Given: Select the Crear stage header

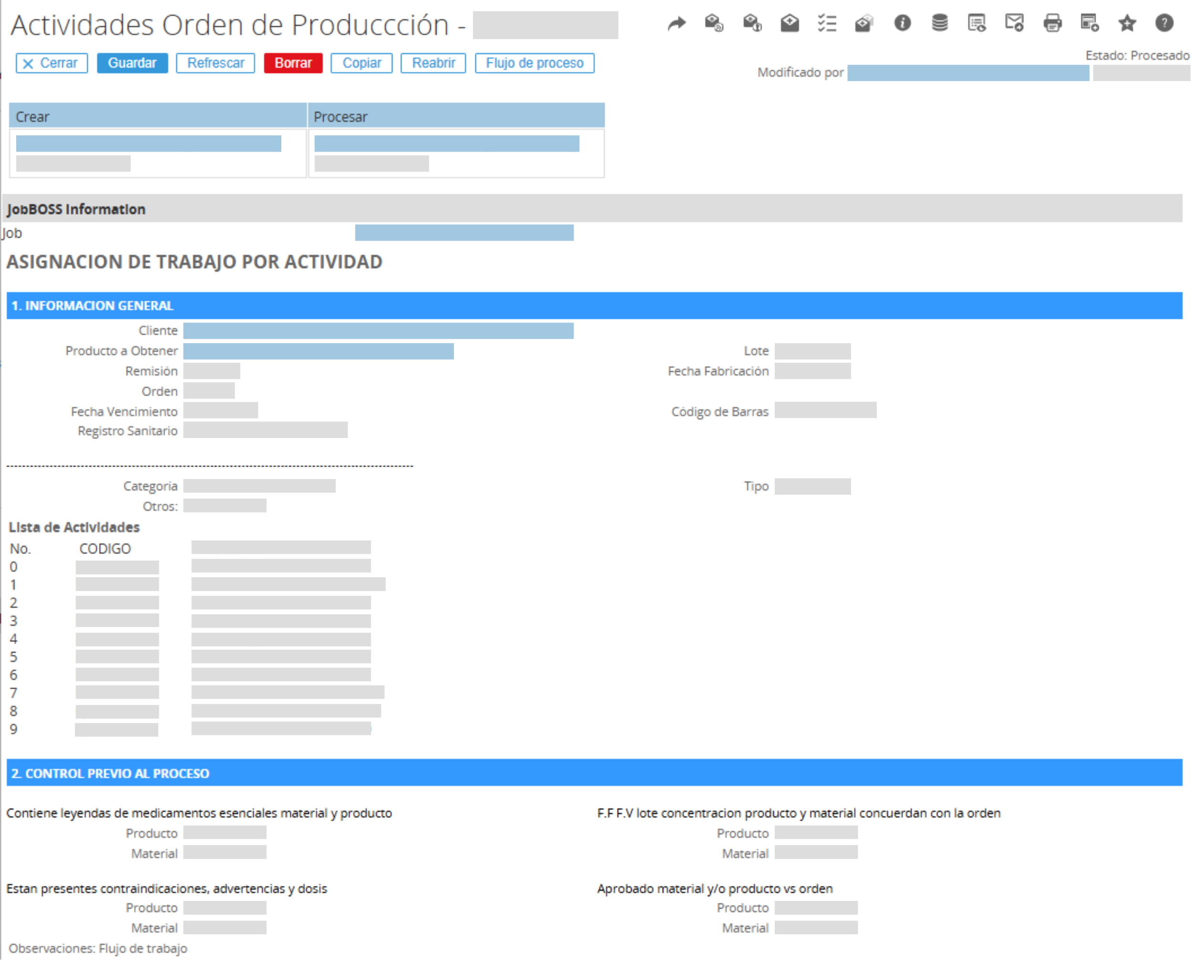Looking at the screenshot, I should click(158, 117).
